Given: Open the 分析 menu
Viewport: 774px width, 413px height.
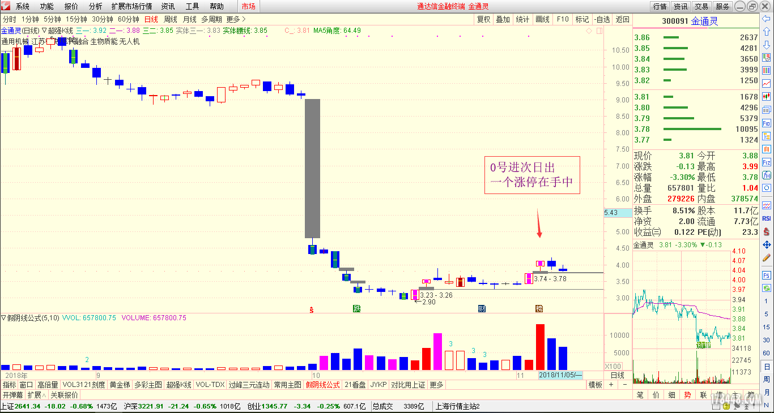Looking at the screenshot, I should [x=96, y=6].
